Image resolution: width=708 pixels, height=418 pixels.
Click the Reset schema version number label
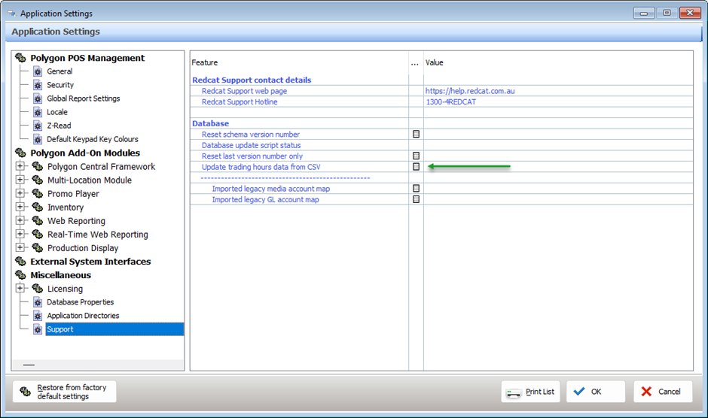251,135
